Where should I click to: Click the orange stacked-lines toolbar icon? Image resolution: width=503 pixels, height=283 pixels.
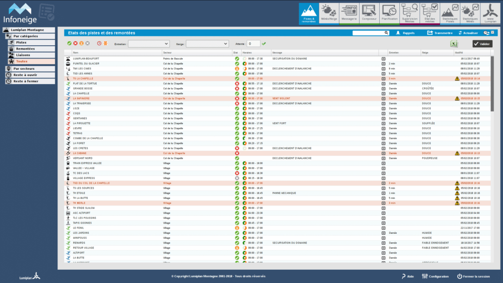coord(105,43)
